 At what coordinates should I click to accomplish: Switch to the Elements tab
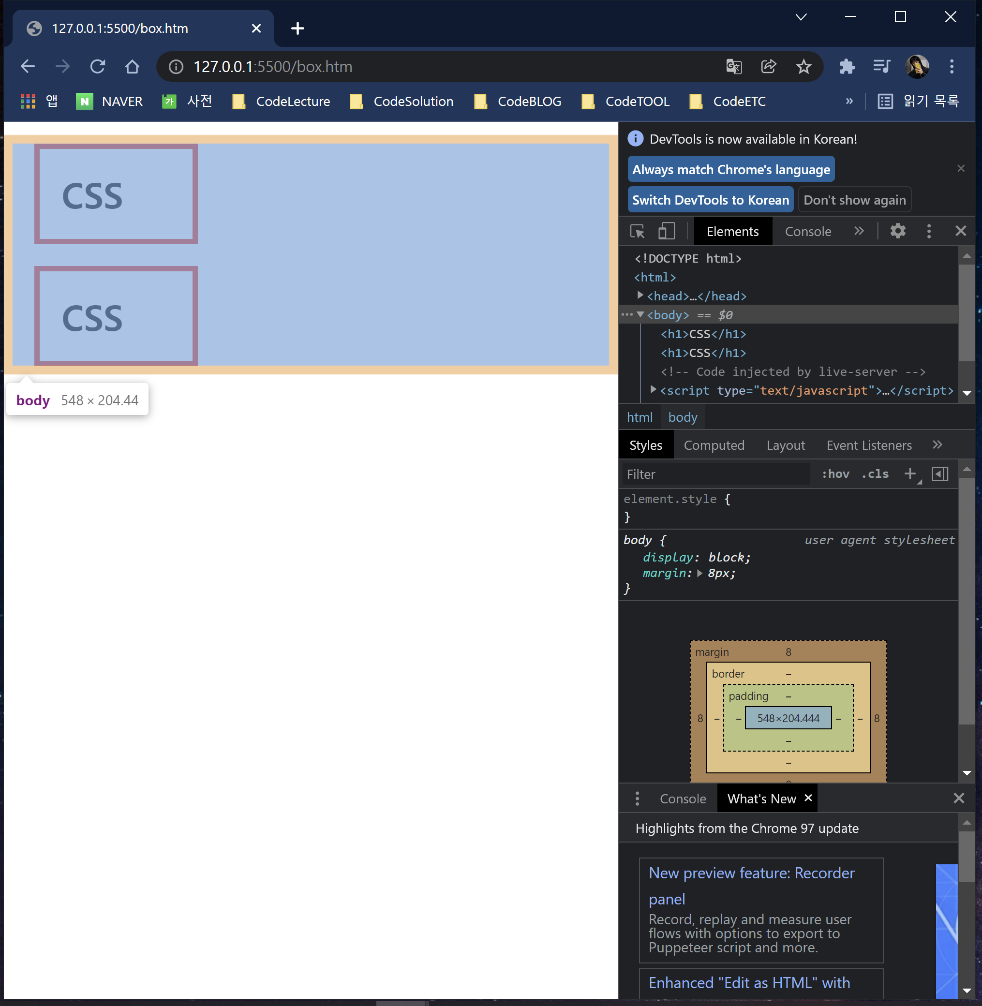pyautogui.click(x=732, y=232)
